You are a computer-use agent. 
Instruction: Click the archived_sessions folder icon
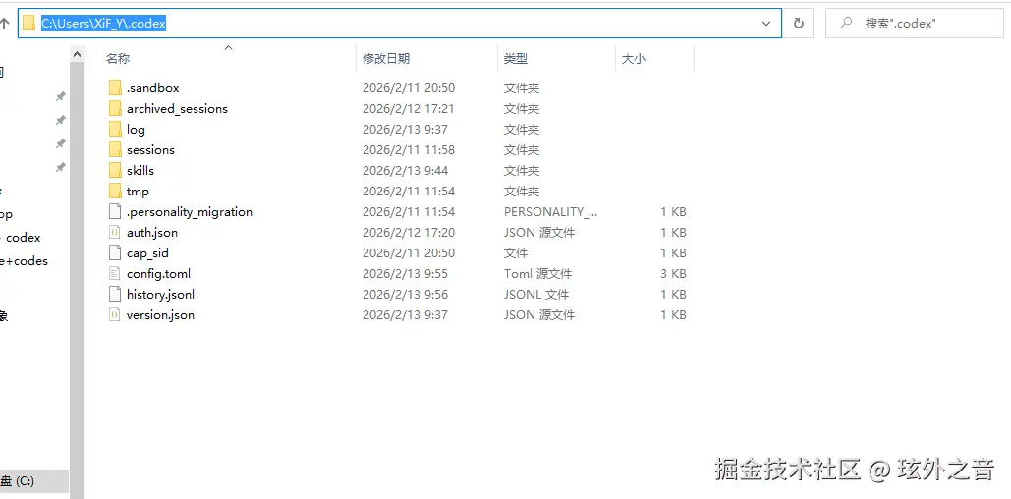coord(115,108)
